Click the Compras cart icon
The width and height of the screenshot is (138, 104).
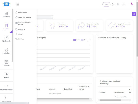[x=52, y=26]
